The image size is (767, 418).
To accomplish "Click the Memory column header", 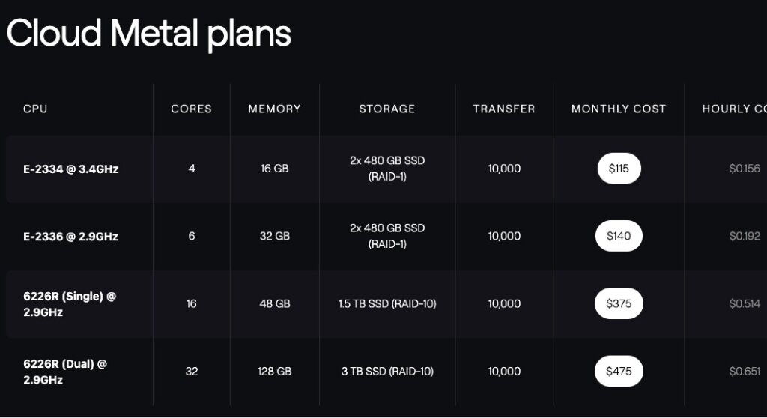I will point(274,109).
